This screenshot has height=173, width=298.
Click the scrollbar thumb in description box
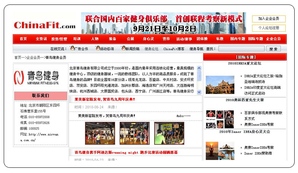coord(199,76)
